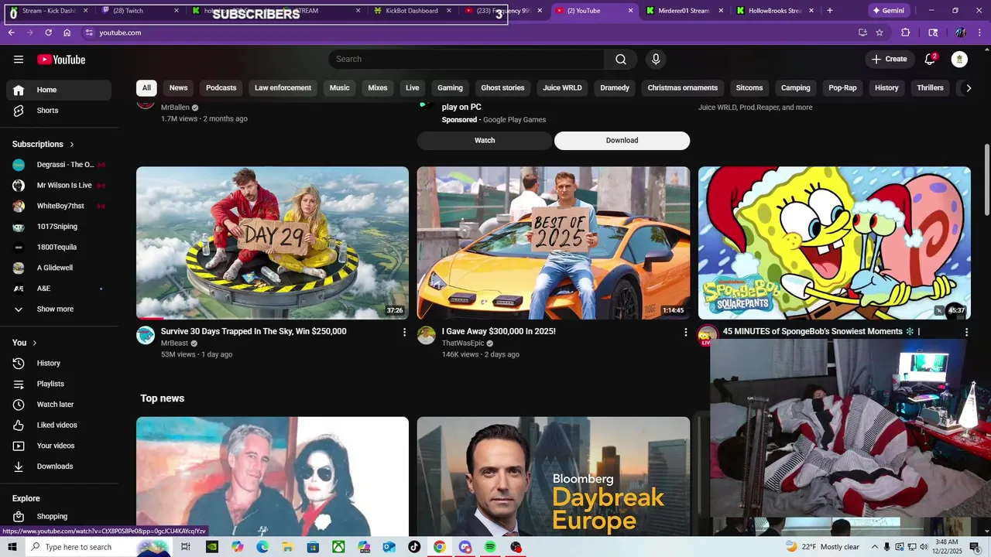Switch to the HollowBrooks Stream tab

(x=774, y=11)
